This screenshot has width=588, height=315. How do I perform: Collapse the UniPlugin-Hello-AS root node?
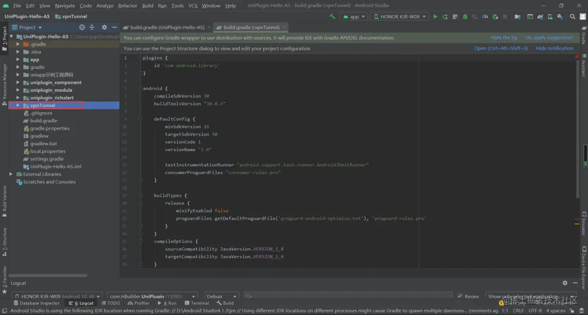click(x=11, y=36)
